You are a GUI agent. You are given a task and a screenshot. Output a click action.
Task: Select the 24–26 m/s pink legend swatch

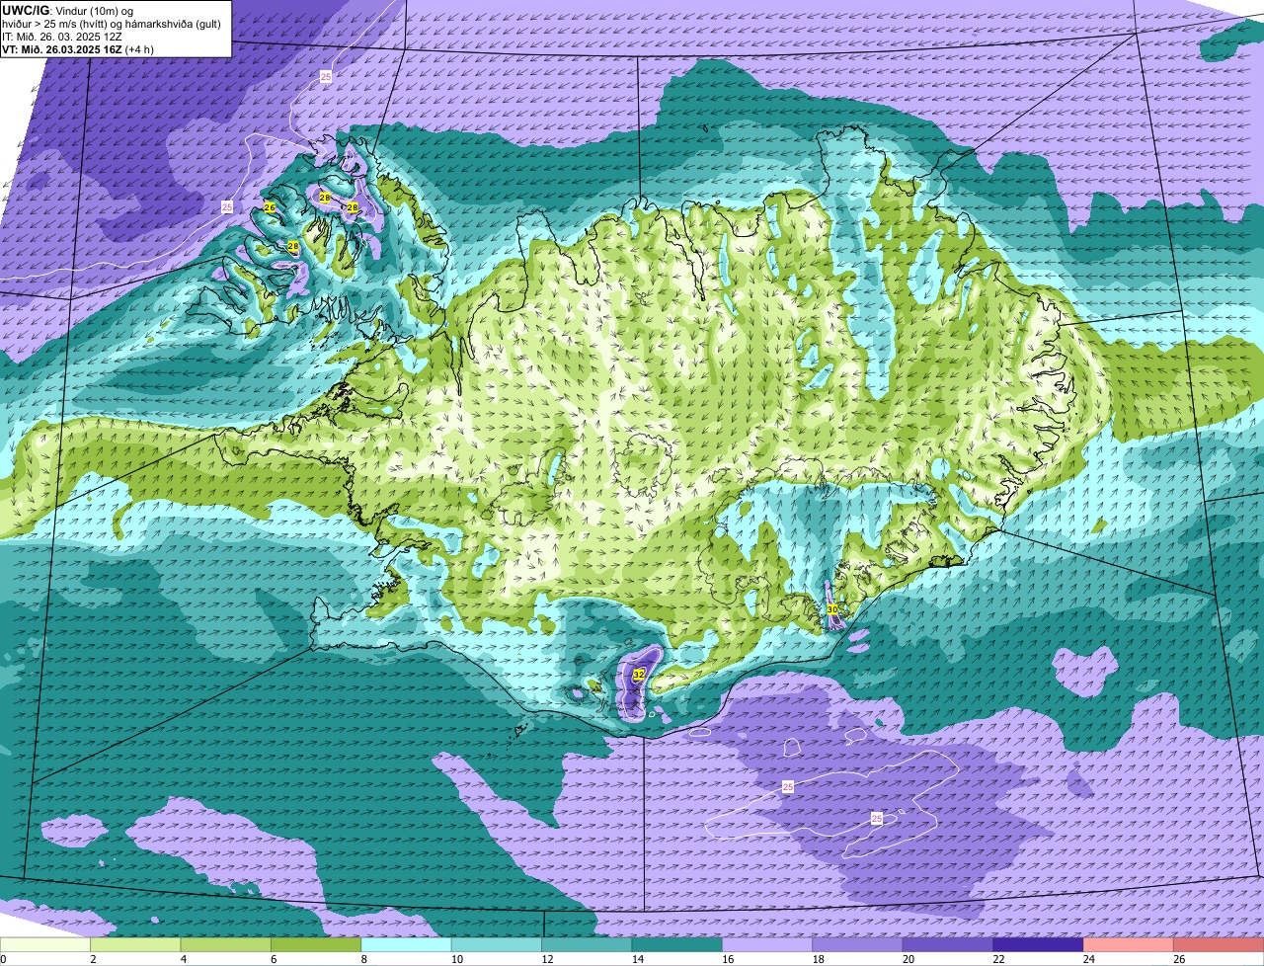[1128, 944]
